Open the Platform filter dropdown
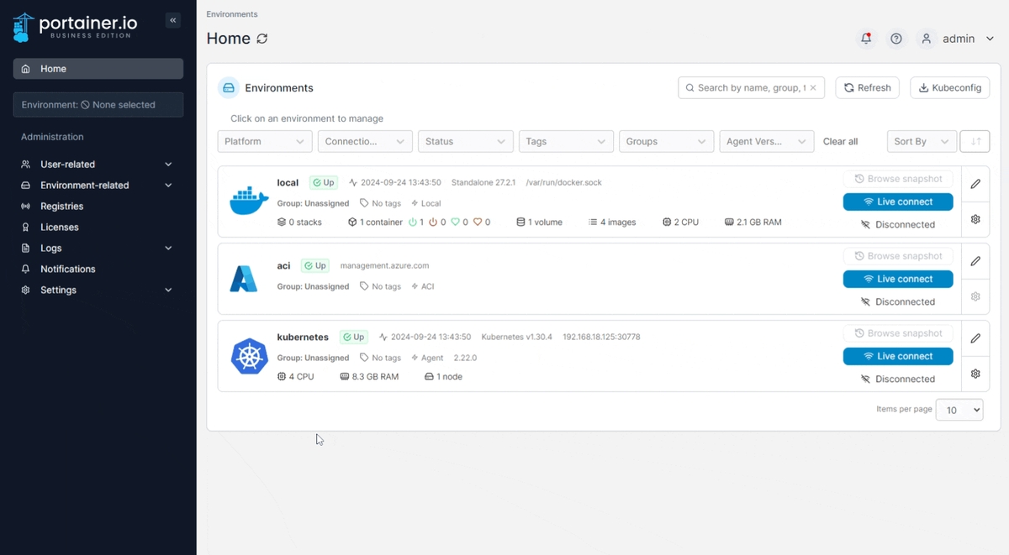The image size is (1009, 555). click(264, 141)
